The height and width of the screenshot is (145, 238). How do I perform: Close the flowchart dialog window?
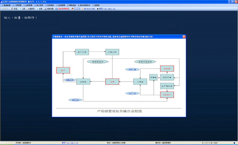click(184, 37)
